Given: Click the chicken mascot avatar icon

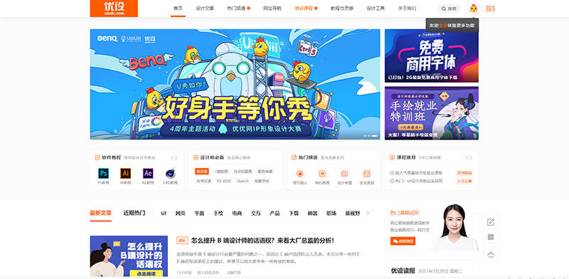Looking at the screenshot, I should (x=473, y=9).
